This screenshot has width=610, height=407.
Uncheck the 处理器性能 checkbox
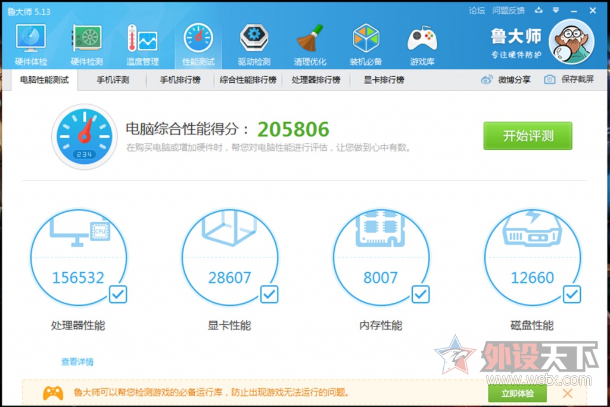[x=118, y=294]
